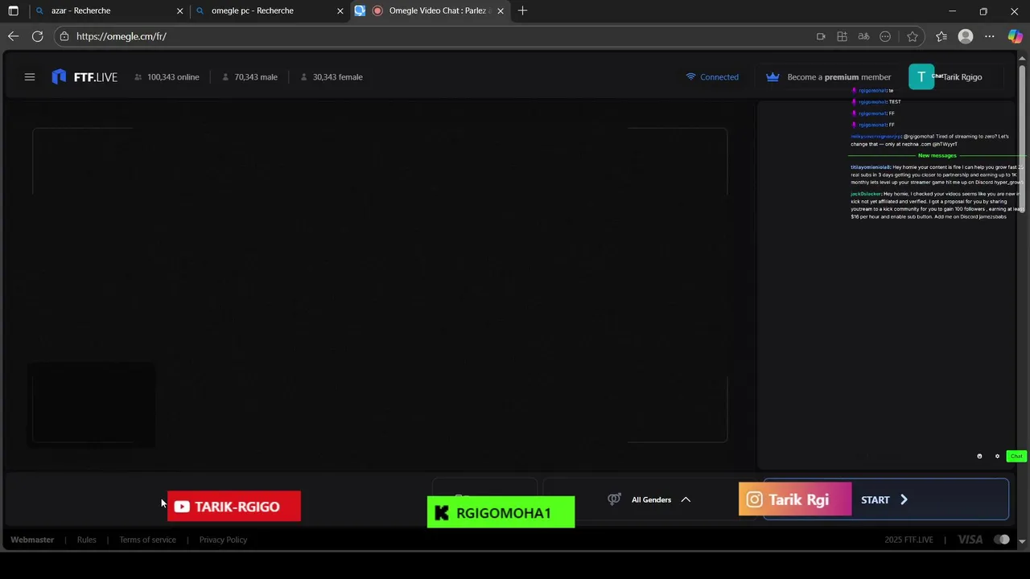This screenshot has height=579, width=1030.
Task: Click the blue crown premium icon
Action: coord(772,77)
